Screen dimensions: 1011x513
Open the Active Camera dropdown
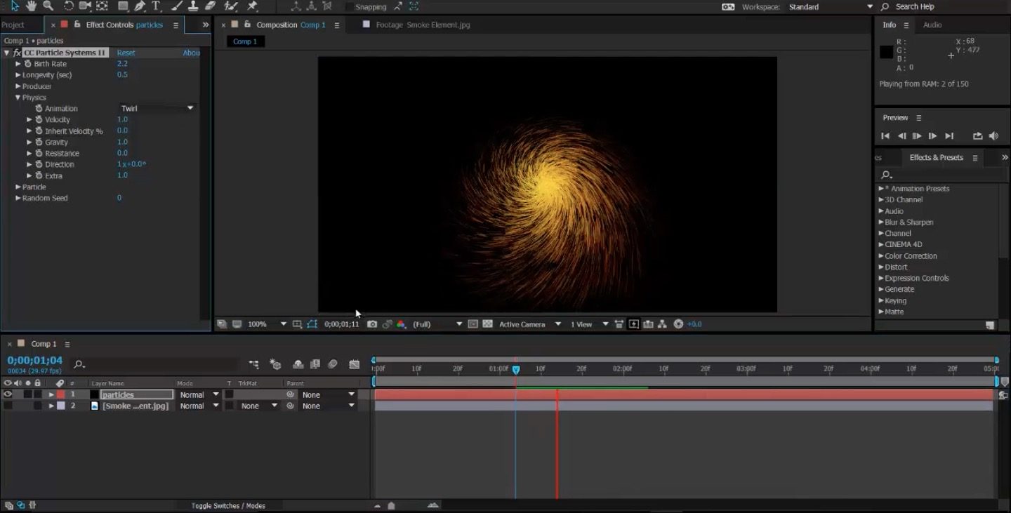530,324
